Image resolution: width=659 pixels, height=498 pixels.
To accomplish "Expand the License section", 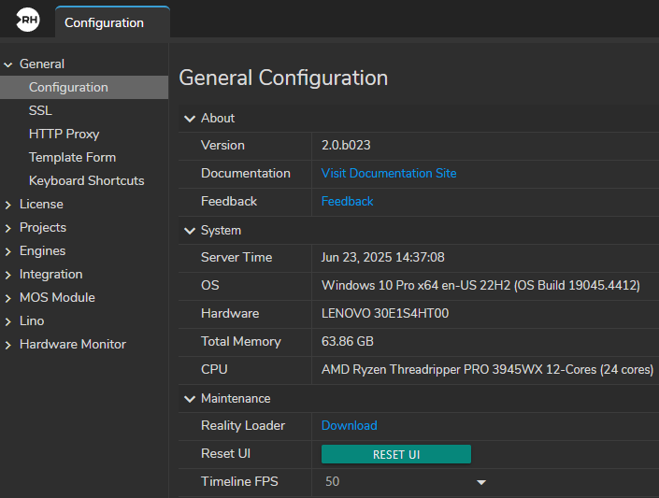I will pyautogui.click(x=8, y=204).
